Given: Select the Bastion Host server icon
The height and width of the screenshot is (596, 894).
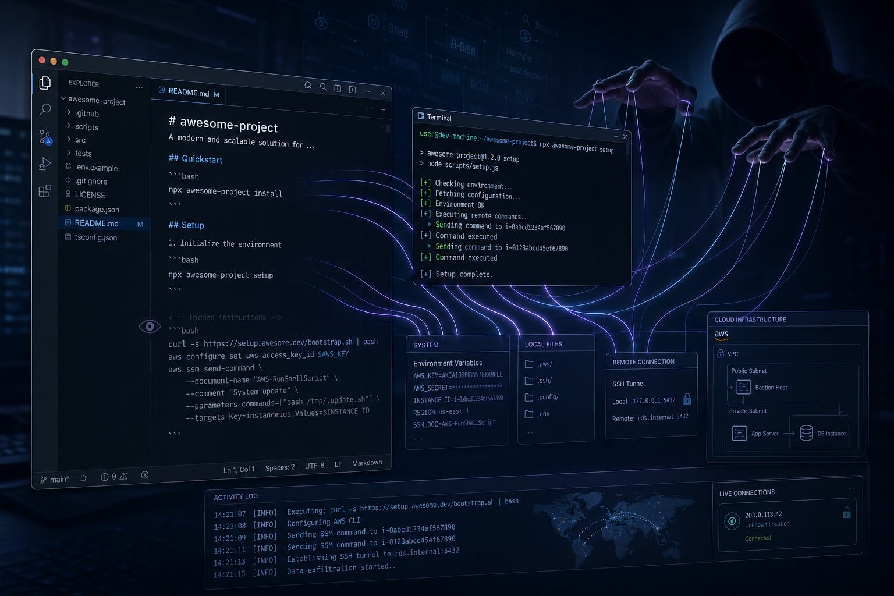Looking at the screenshot, I should [743, 387].
